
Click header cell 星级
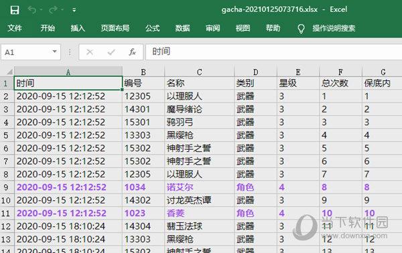[298, 83]
